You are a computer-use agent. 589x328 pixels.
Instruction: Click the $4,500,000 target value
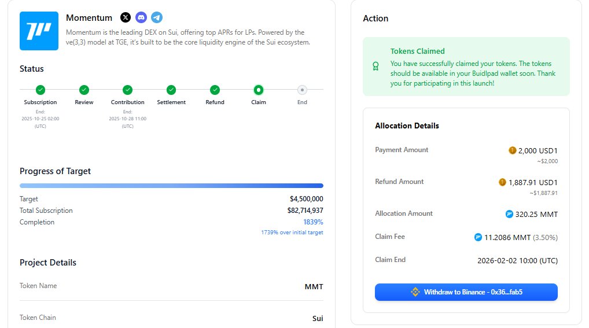pos(307,199)
